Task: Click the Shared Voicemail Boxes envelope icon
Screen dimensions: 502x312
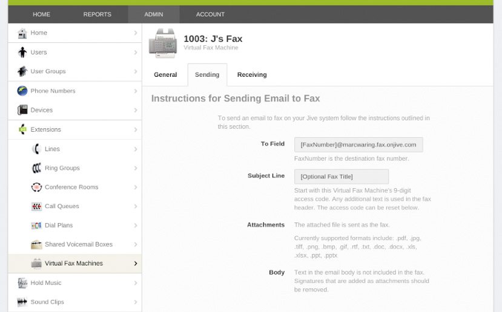Action: point(36,244)
